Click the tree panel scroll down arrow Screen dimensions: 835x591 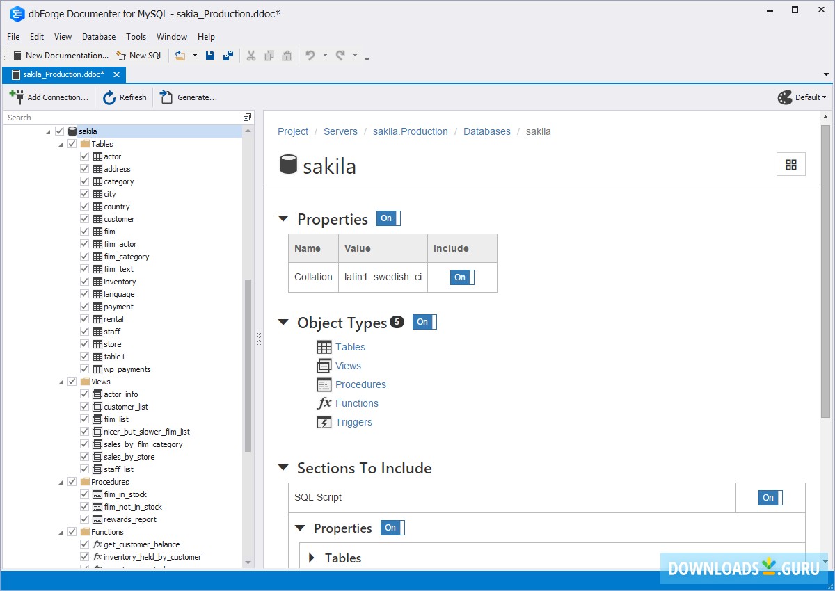248,562
